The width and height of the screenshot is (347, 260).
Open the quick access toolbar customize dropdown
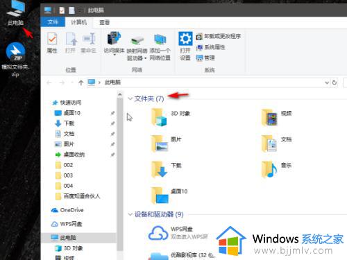click(80, 10)
